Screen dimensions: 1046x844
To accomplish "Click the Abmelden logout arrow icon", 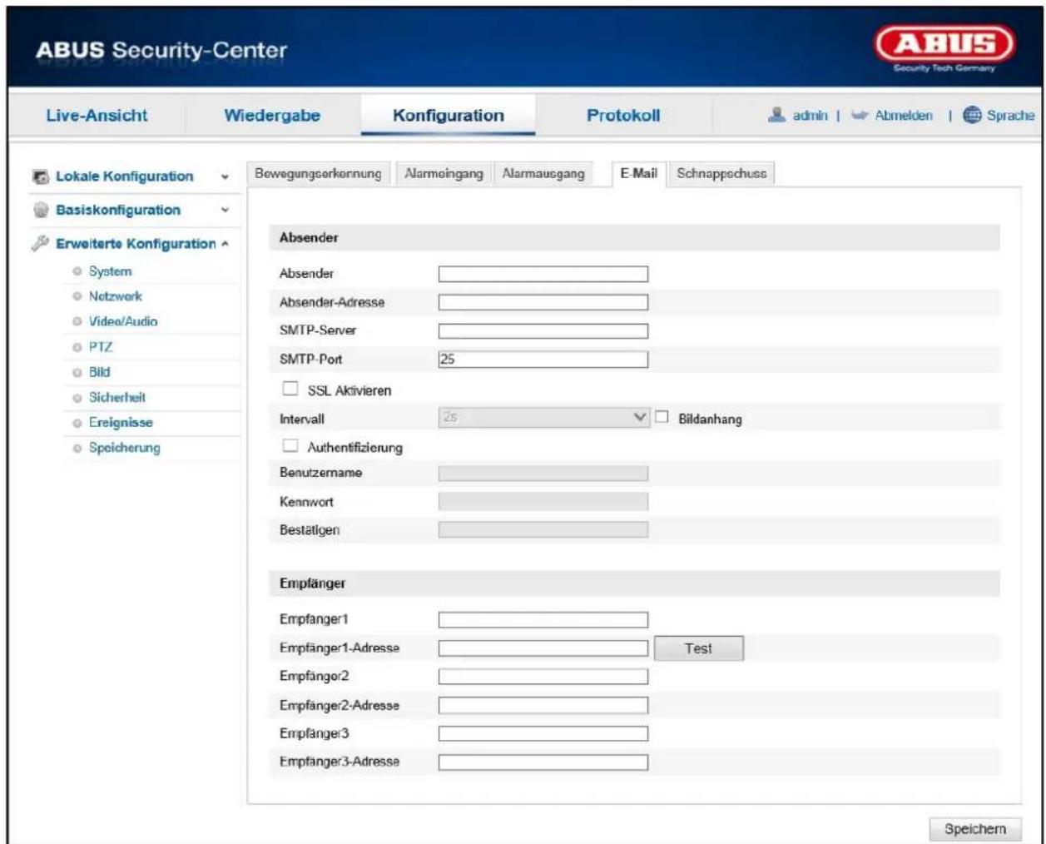I will [x=859, y=116].
